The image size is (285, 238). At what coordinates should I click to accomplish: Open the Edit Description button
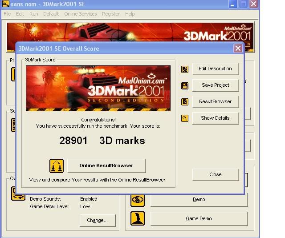pyautogui.click(x=216, y=69)
